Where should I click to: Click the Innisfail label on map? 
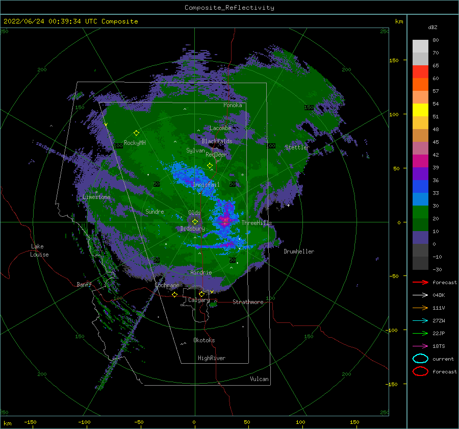(206, 185)
